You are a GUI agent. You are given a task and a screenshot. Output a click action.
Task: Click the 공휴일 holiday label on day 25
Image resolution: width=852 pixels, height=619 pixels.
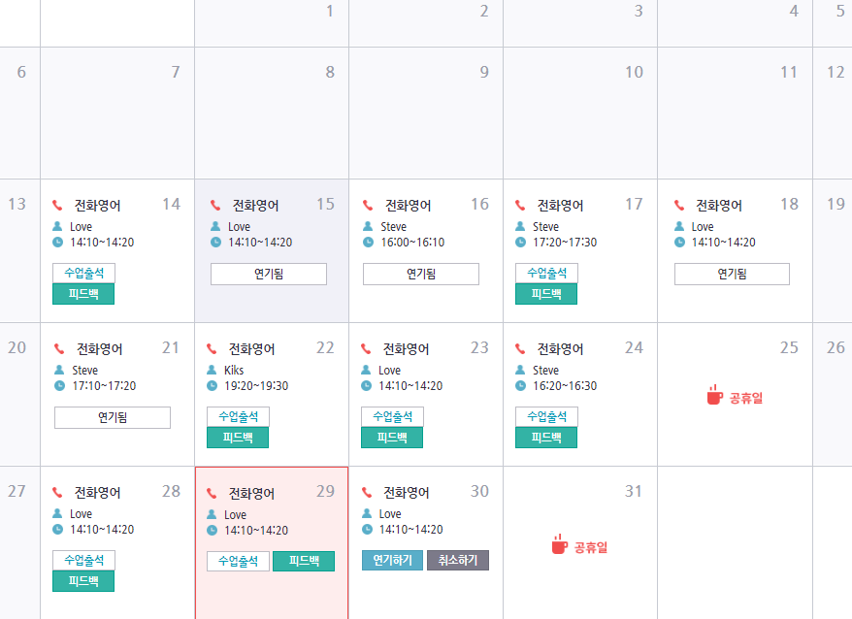coord(746,398)
